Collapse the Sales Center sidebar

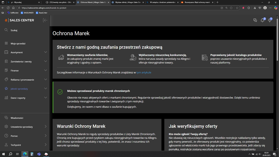(x=45, y=20)
